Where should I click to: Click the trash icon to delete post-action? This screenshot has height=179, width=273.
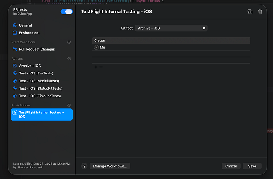coord(260,12)
